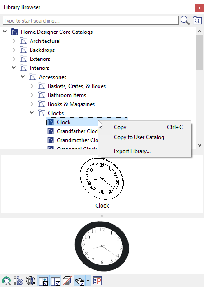Click the Backdrops folder icon
This screenshot has width=204, height=287.
coord(23,50)
